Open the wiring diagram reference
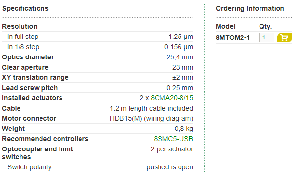Image resolution: width=300 pixels, height=185 pixels. [169, 119]
